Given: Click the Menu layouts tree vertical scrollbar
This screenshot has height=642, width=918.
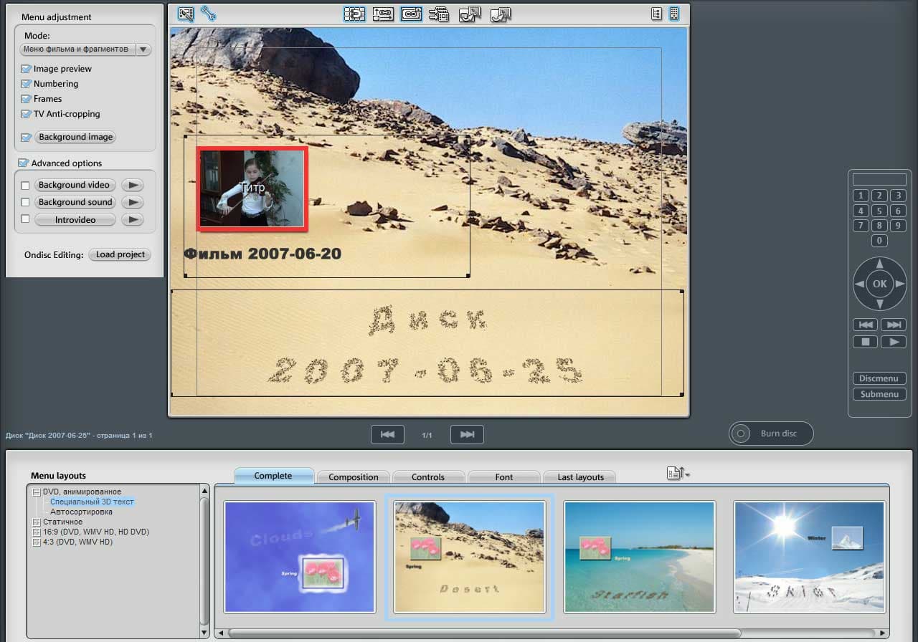Looking at the screenshot, I should click(x=205, y=560).
